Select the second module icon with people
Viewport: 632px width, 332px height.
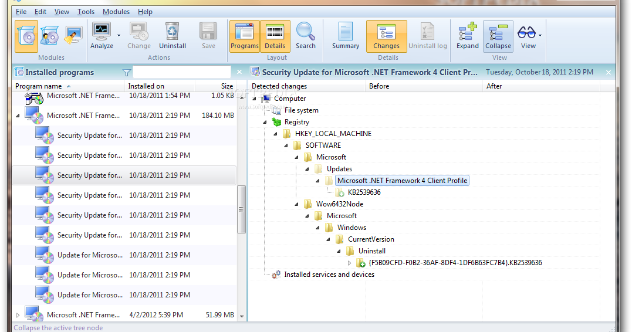point(49,36)
